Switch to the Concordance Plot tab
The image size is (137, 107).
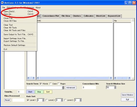51,16
